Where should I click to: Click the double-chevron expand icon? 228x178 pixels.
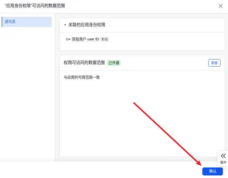point(223,156)
